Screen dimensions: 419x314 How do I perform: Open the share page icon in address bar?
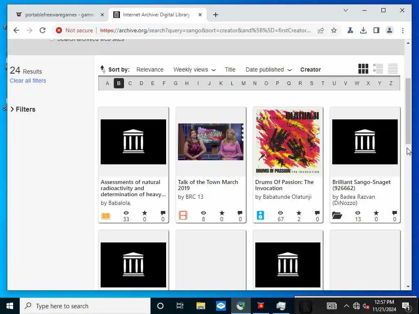321,30
